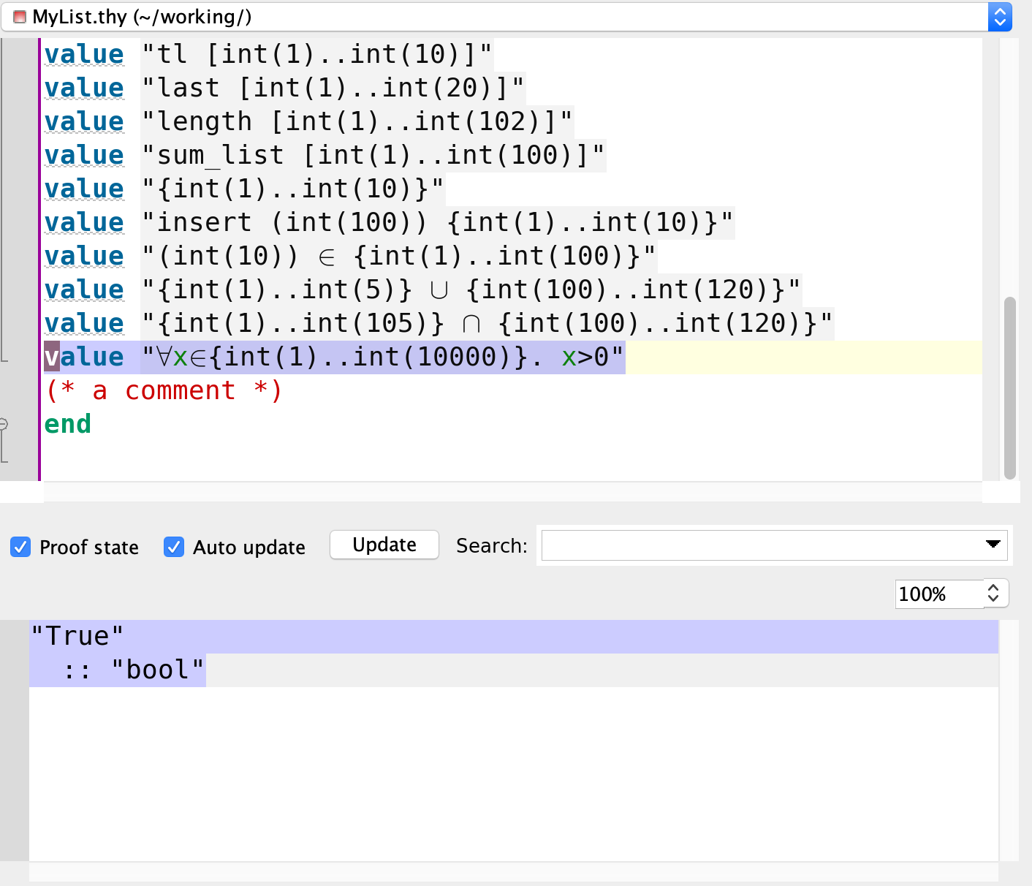Click the line "sum_list [int(1)..int(100)]"
Screen dimensions: 1032x886
click(x=325, y=155)
